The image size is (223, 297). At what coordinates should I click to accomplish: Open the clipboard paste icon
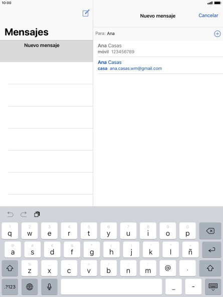pyautogui.click(x=37, y=214)
